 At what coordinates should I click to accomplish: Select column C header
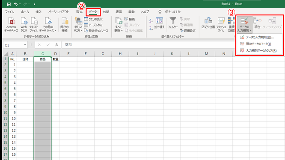tap(42, 54)
